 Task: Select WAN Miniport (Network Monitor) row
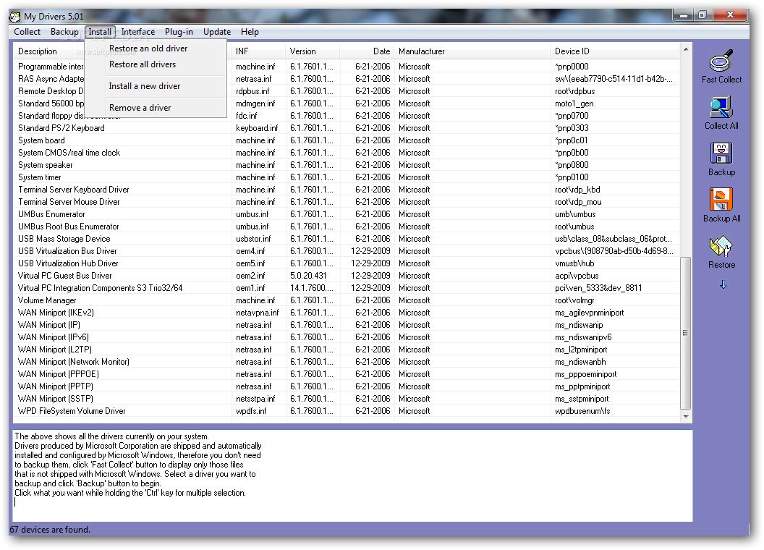(347, 362)
